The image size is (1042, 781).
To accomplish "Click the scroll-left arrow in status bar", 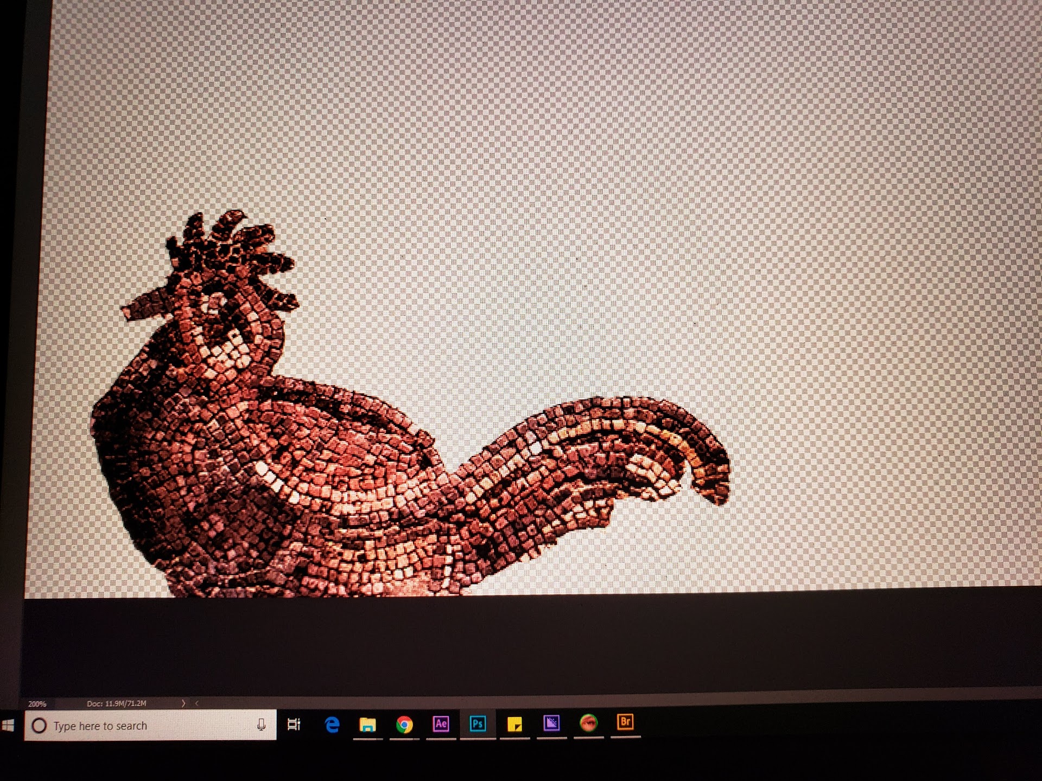I will pyautogui.click(x=196, y=703).
